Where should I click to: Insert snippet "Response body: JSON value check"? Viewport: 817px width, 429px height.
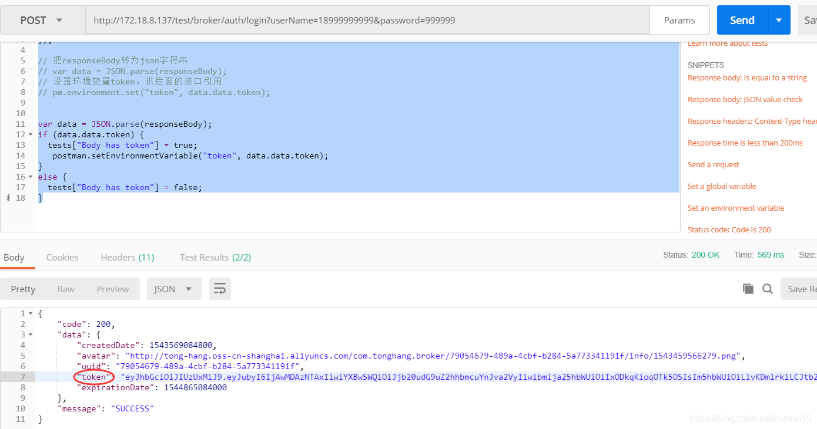745,100
